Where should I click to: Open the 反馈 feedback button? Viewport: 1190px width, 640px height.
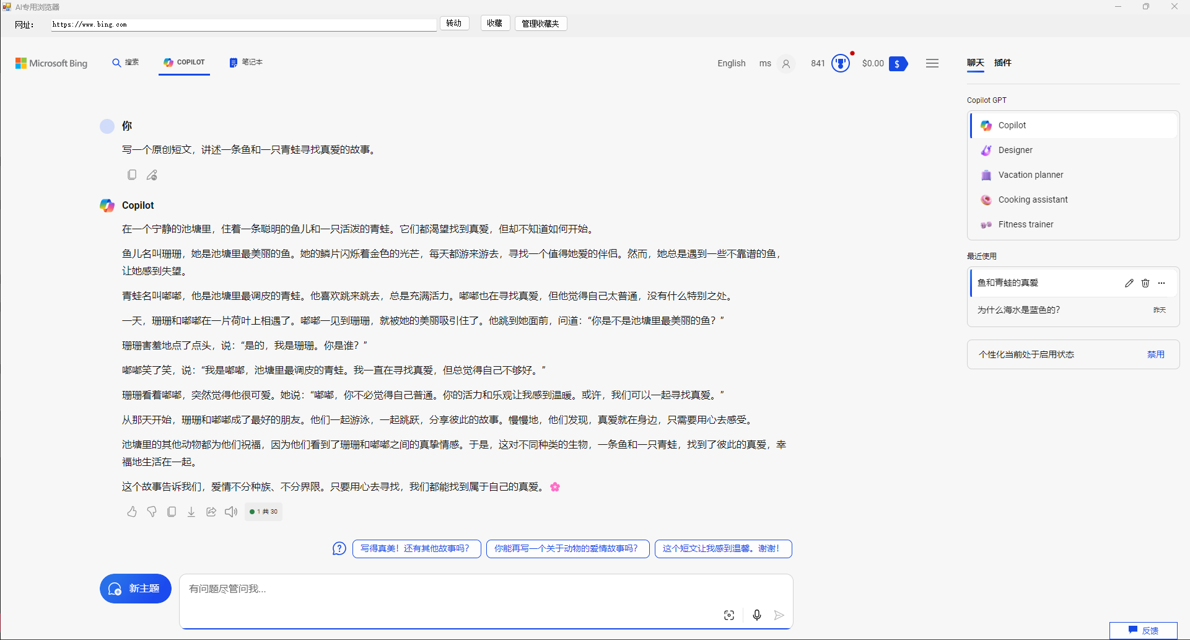click(1144, 630)
